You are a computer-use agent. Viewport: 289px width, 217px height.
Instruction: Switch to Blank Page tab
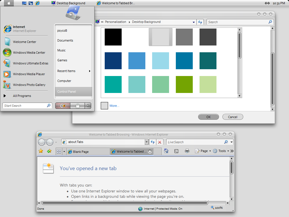tap(88, 152)
